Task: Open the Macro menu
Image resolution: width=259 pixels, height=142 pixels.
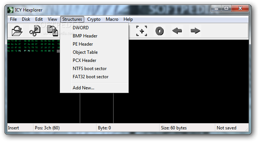Action: click(x=112, y=19)
